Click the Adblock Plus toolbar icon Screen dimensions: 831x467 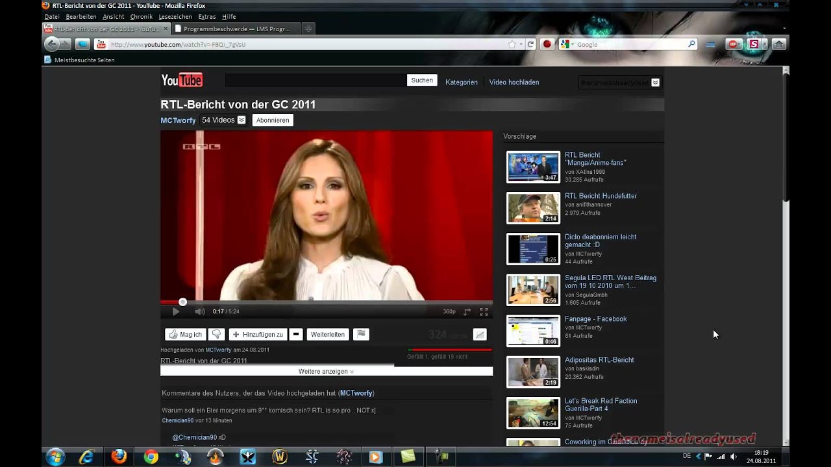click(x=733, y=44)
